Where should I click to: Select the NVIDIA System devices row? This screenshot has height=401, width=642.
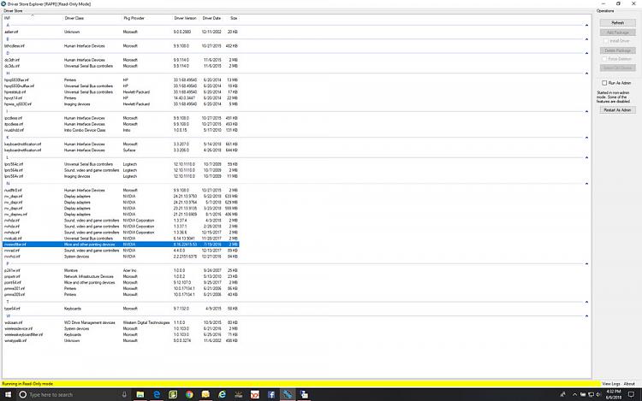click(x=121, y=257)
